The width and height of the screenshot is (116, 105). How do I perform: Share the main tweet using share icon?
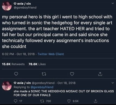click(x=100, y=74)
